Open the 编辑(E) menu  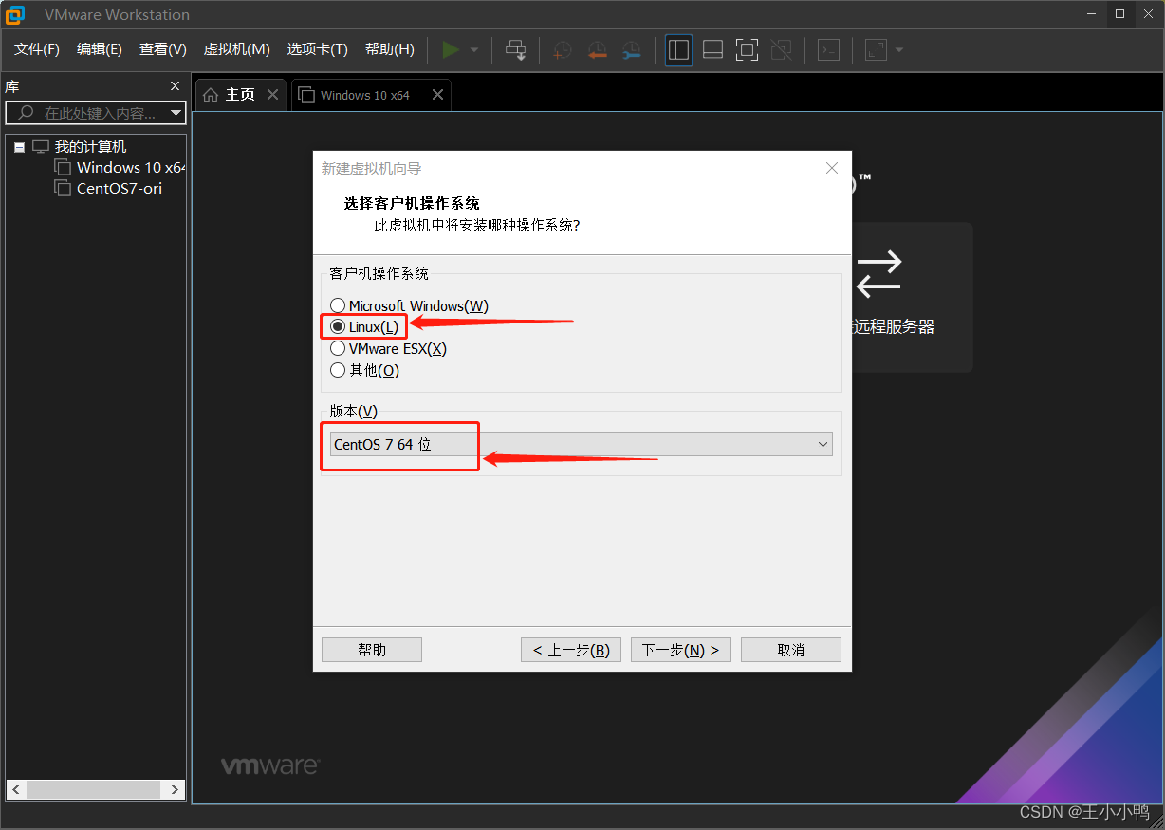(x=100, y=49)
